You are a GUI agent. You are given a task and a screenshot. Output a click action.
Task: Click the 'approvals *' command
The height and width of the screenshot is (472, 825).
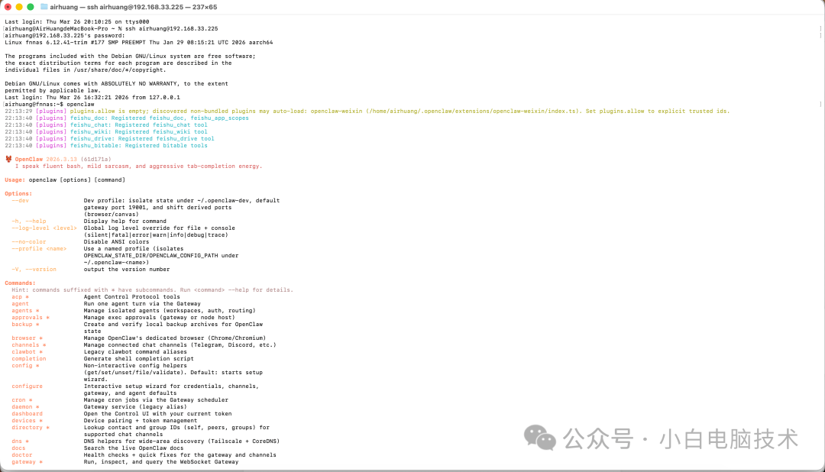click(x=31, y=317)
